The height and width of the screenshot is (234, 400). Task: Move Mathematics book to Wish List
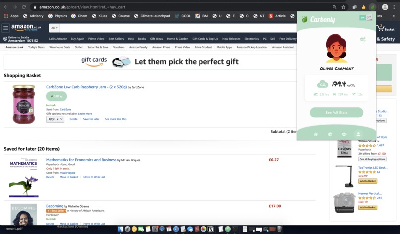(94, 177)
